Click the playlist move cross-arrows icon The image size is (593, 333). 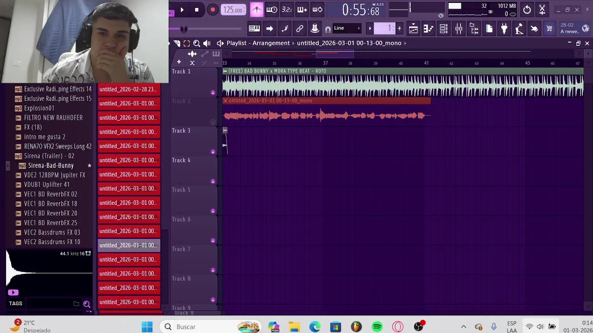[192, 54]
